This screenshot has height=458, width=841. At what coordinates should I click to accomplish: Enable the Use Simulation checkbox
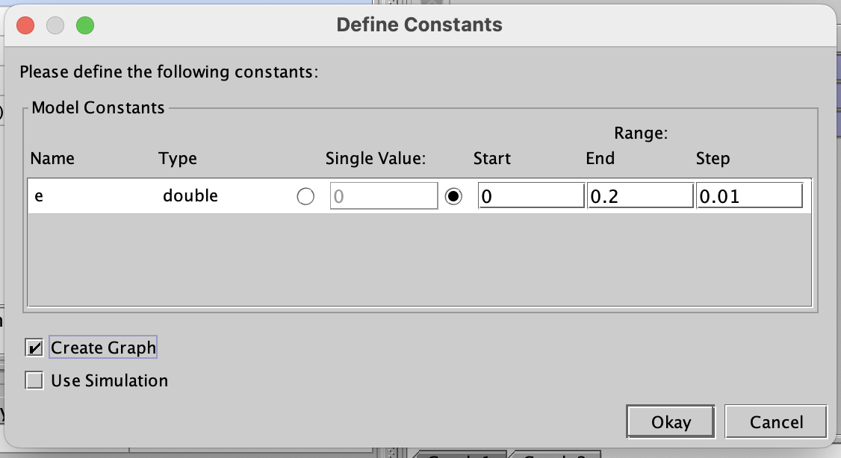(34, 381)
